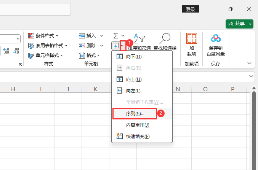Viewport: 258px width, 170px height.
Task: Expand the Share (共享) dropdown arrow
Action: (250, 24)
